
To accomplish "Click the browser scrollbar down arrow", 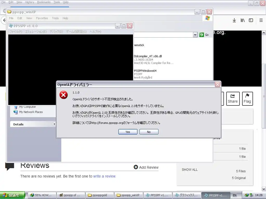I will pos(264,189).
